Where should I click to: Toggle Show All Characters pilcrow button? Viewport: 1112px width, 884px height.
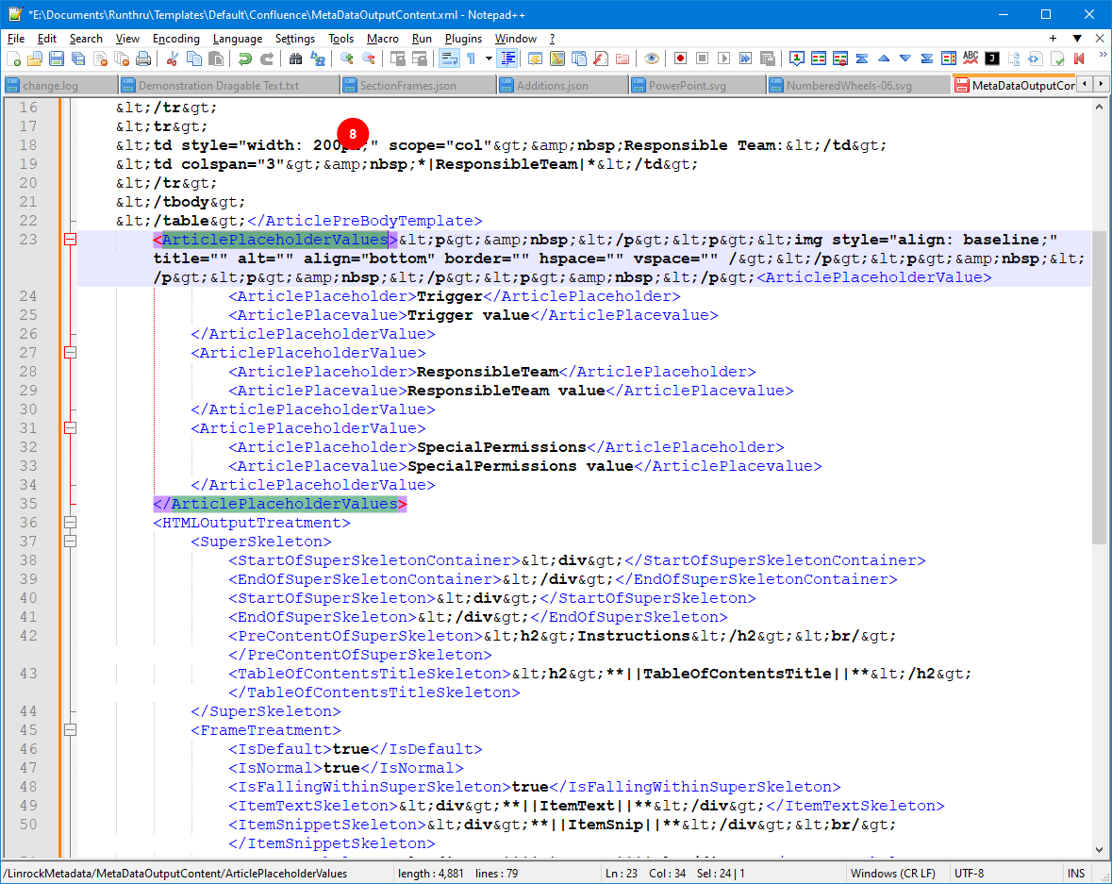(471, 58)
